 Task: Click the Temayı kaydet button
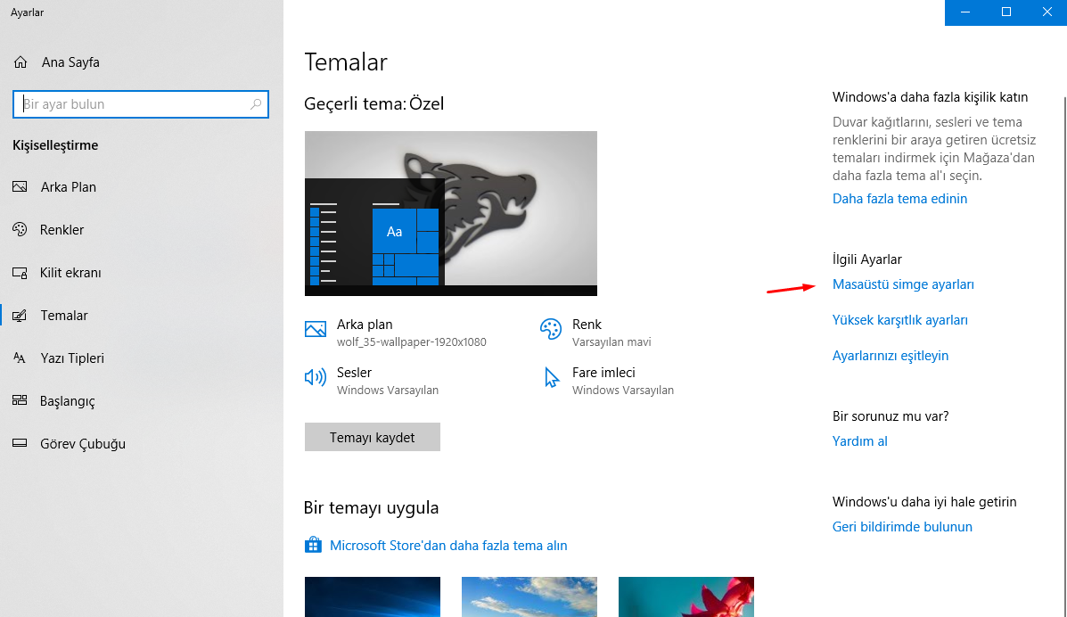373,437
